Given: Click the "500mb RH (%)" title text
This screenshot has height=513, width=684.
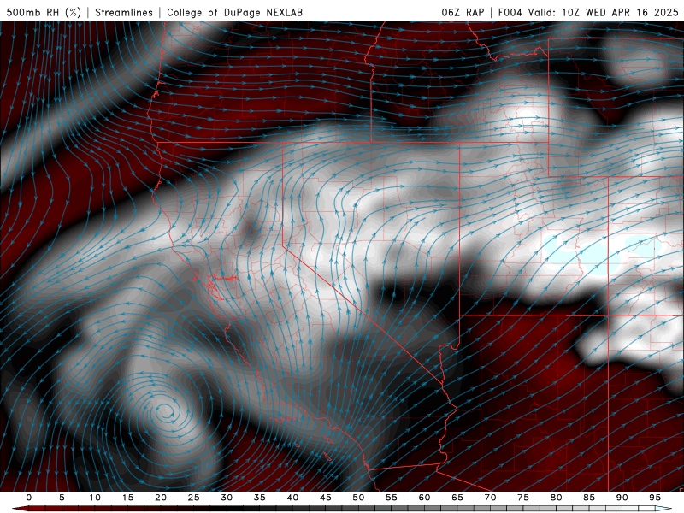Looking at the screenshot, I should (x=44, y=13).
